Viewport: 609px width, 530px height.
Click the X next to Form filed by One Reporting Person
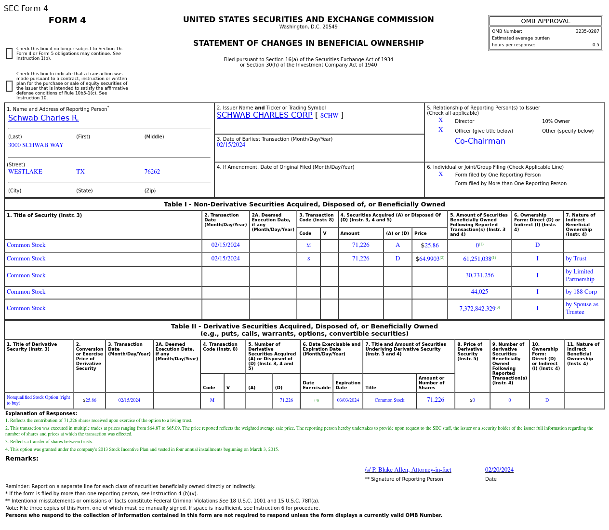(440, 175)
